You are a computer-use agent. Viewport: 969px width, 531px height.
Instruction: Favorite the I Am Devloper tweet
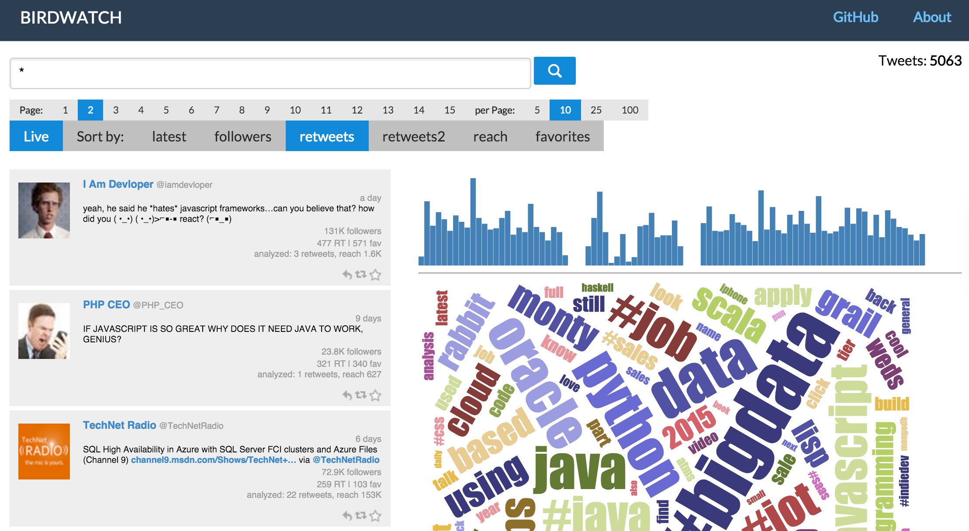(375, 275)
